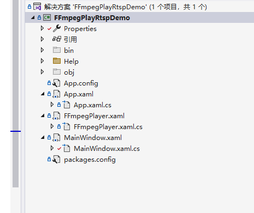The height and width of the screenshot is (213, 254).
Task: Click the lock icon beside the FFmpegPlayRtspDemo project
Action: click(39, 17)
